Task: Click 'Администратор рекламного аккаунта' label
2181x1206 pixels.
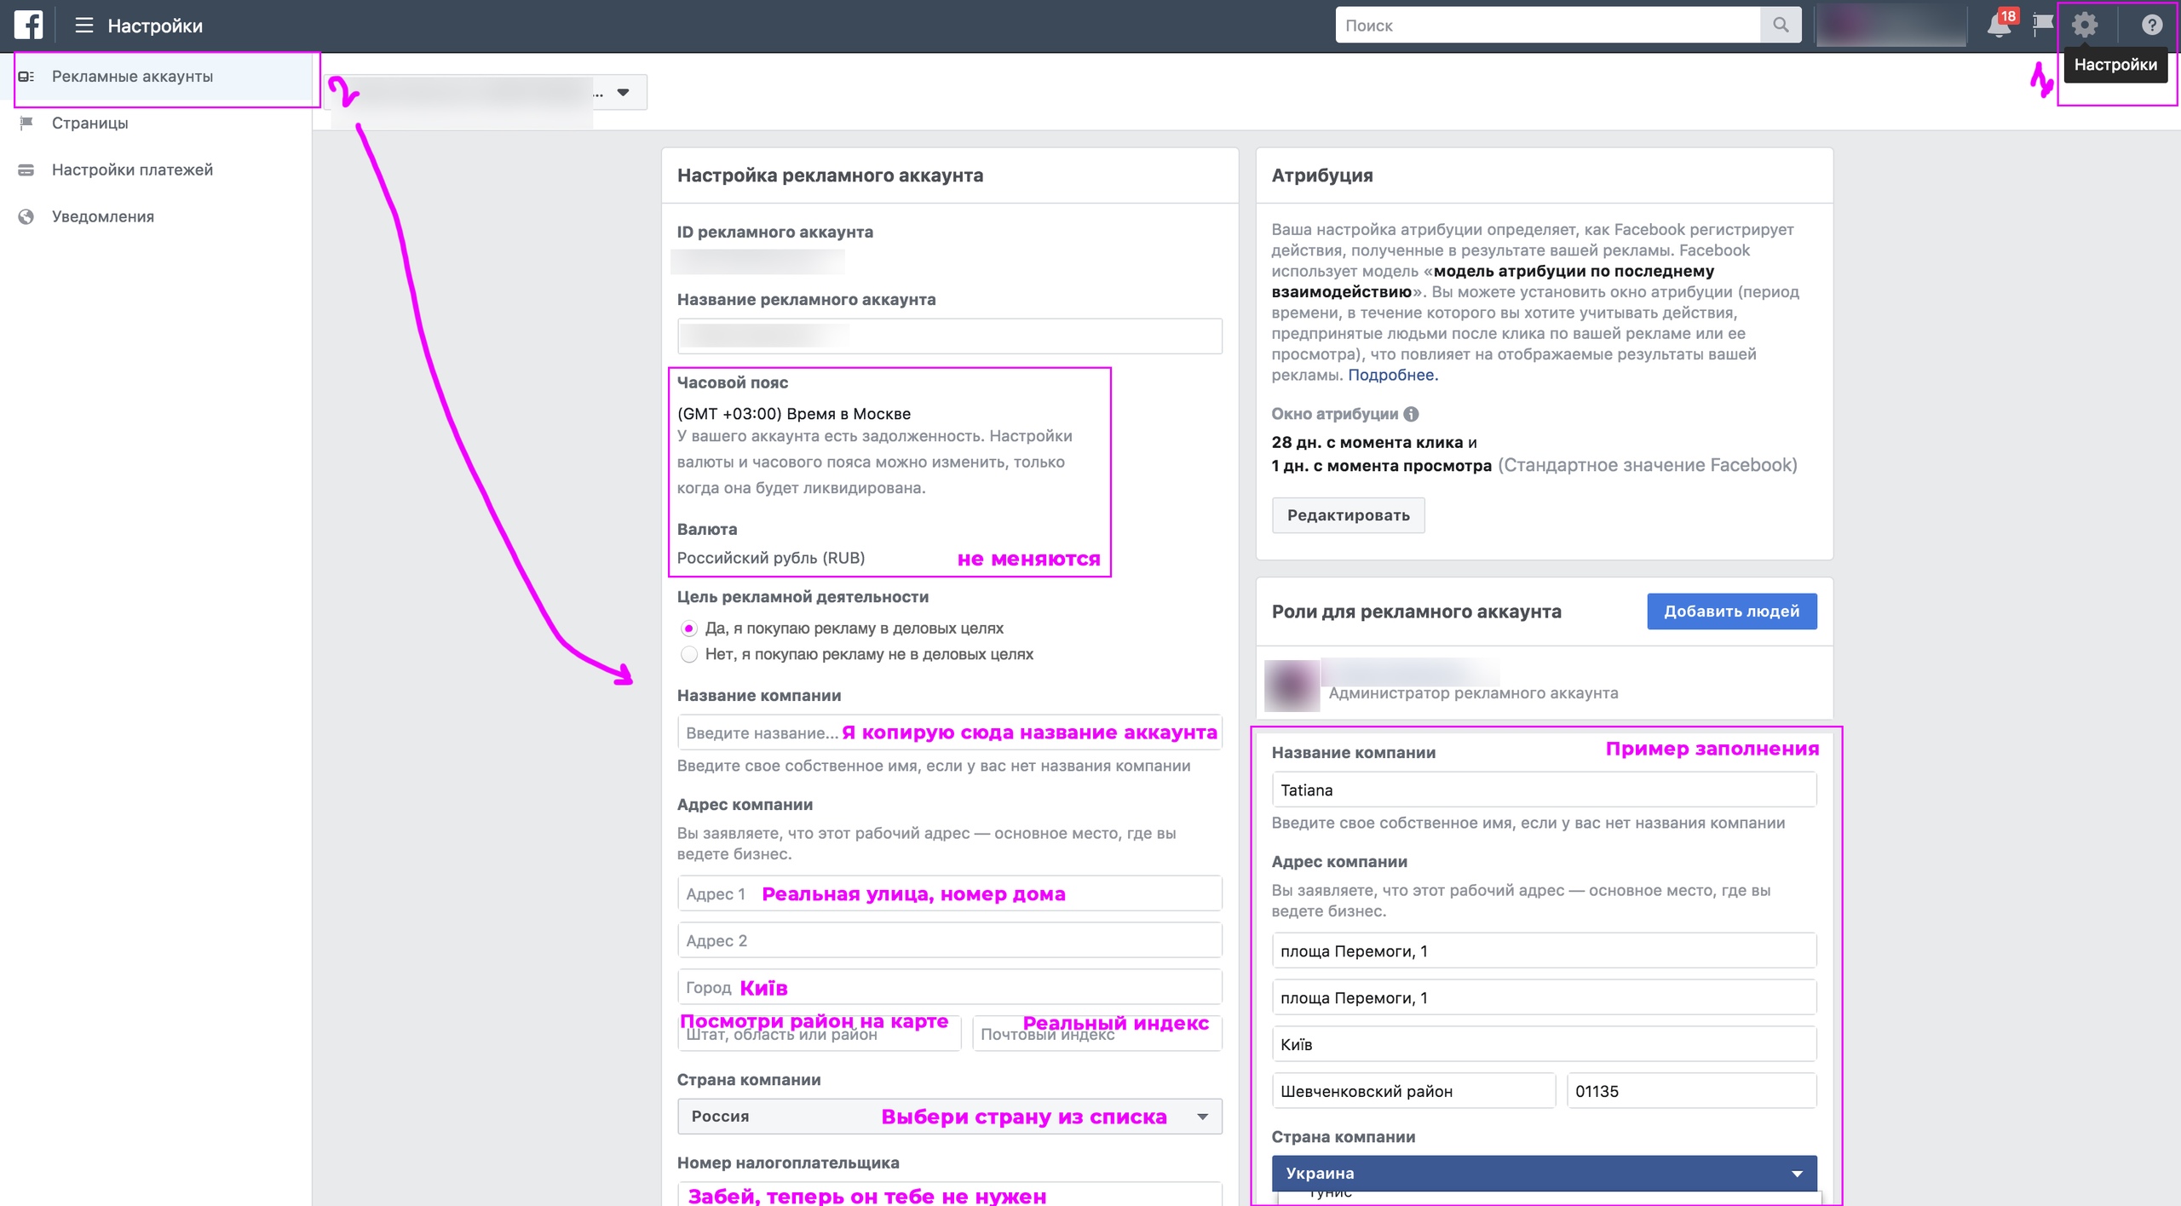Action: pyautogui.click(x=1473, y=693)
